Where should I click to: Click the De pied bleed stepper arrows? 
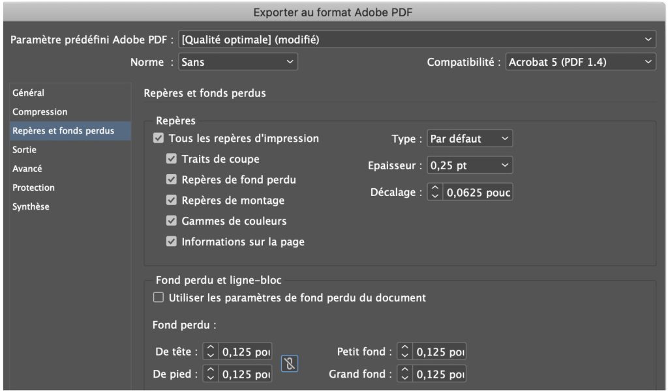210,374
